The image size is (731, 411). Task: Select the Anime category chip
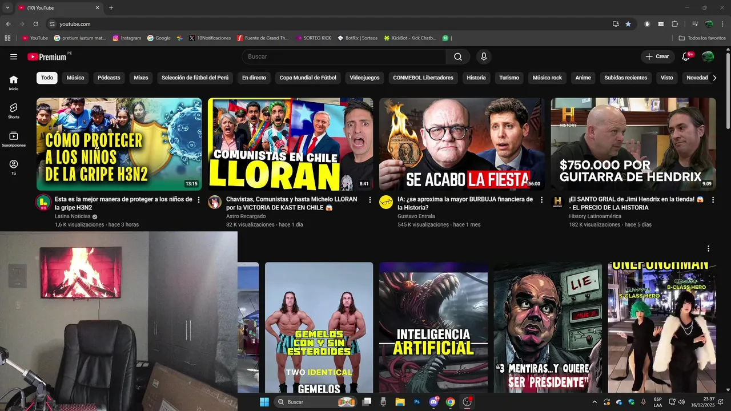coord(583,78)
